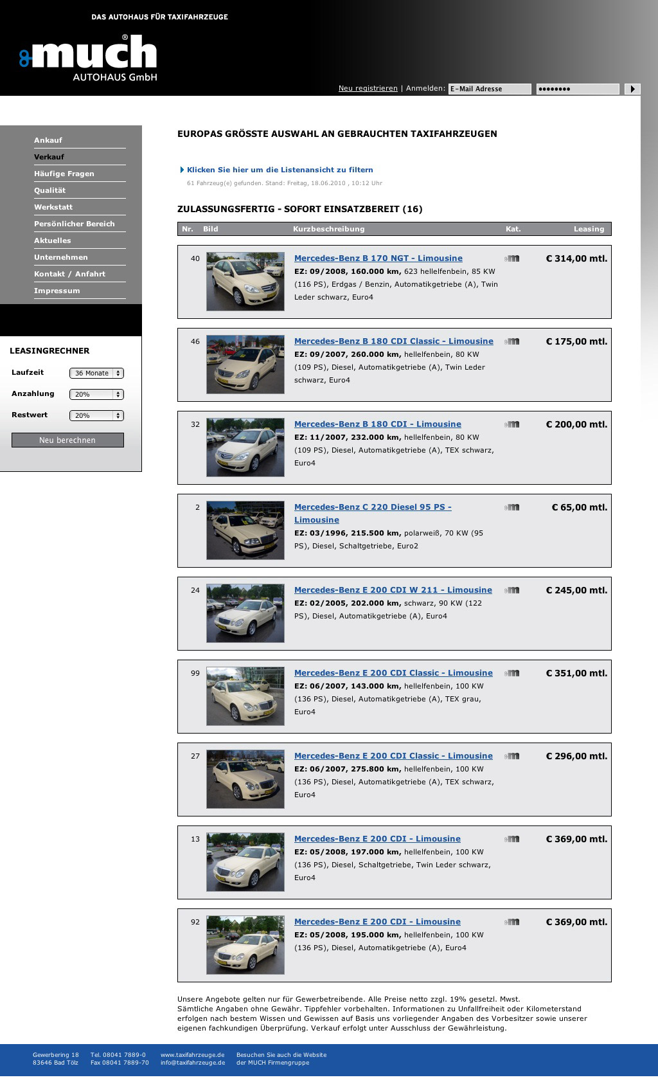This screenshot has height=1082, width=658.
Task: Click thumbnail photo of vehicle number 40
Action: (245, 282)
